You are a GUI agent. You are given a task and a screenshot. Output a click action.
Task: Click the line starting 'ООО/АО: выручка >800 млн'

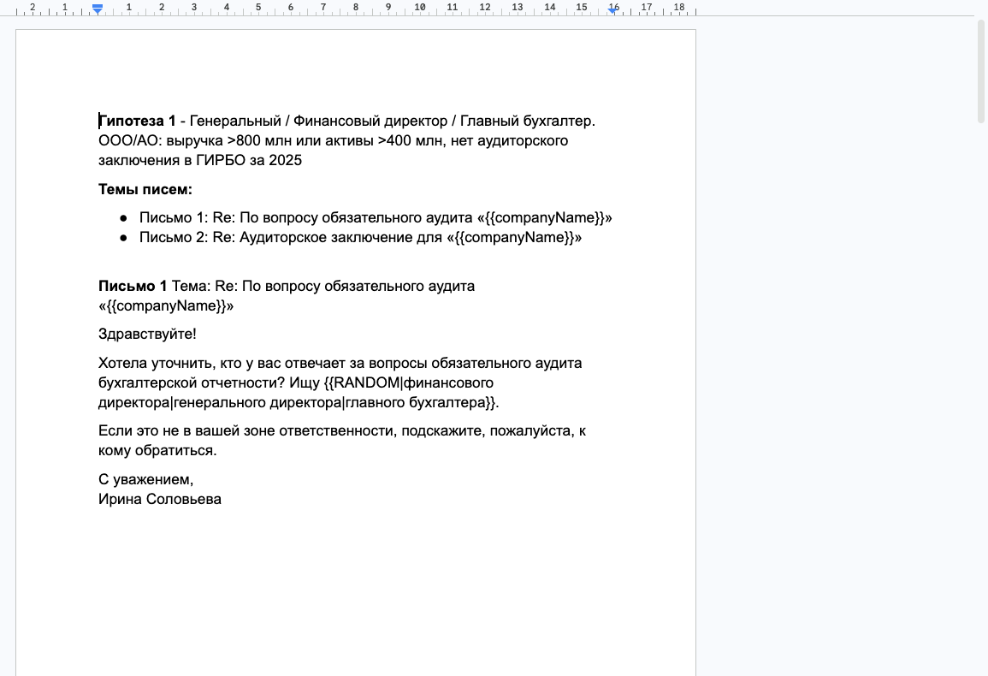[334, 140]
